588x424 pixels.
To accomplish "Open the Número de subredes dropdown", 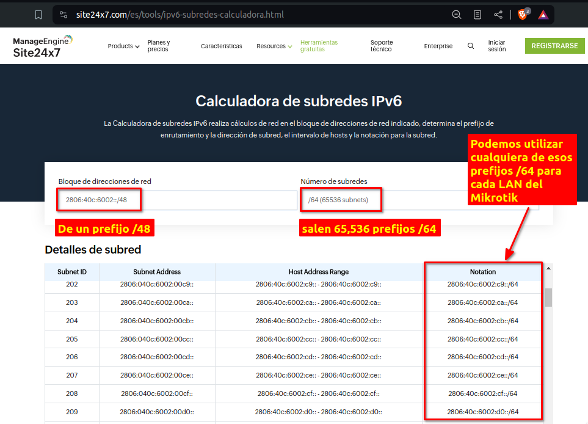I will [419, 200].
